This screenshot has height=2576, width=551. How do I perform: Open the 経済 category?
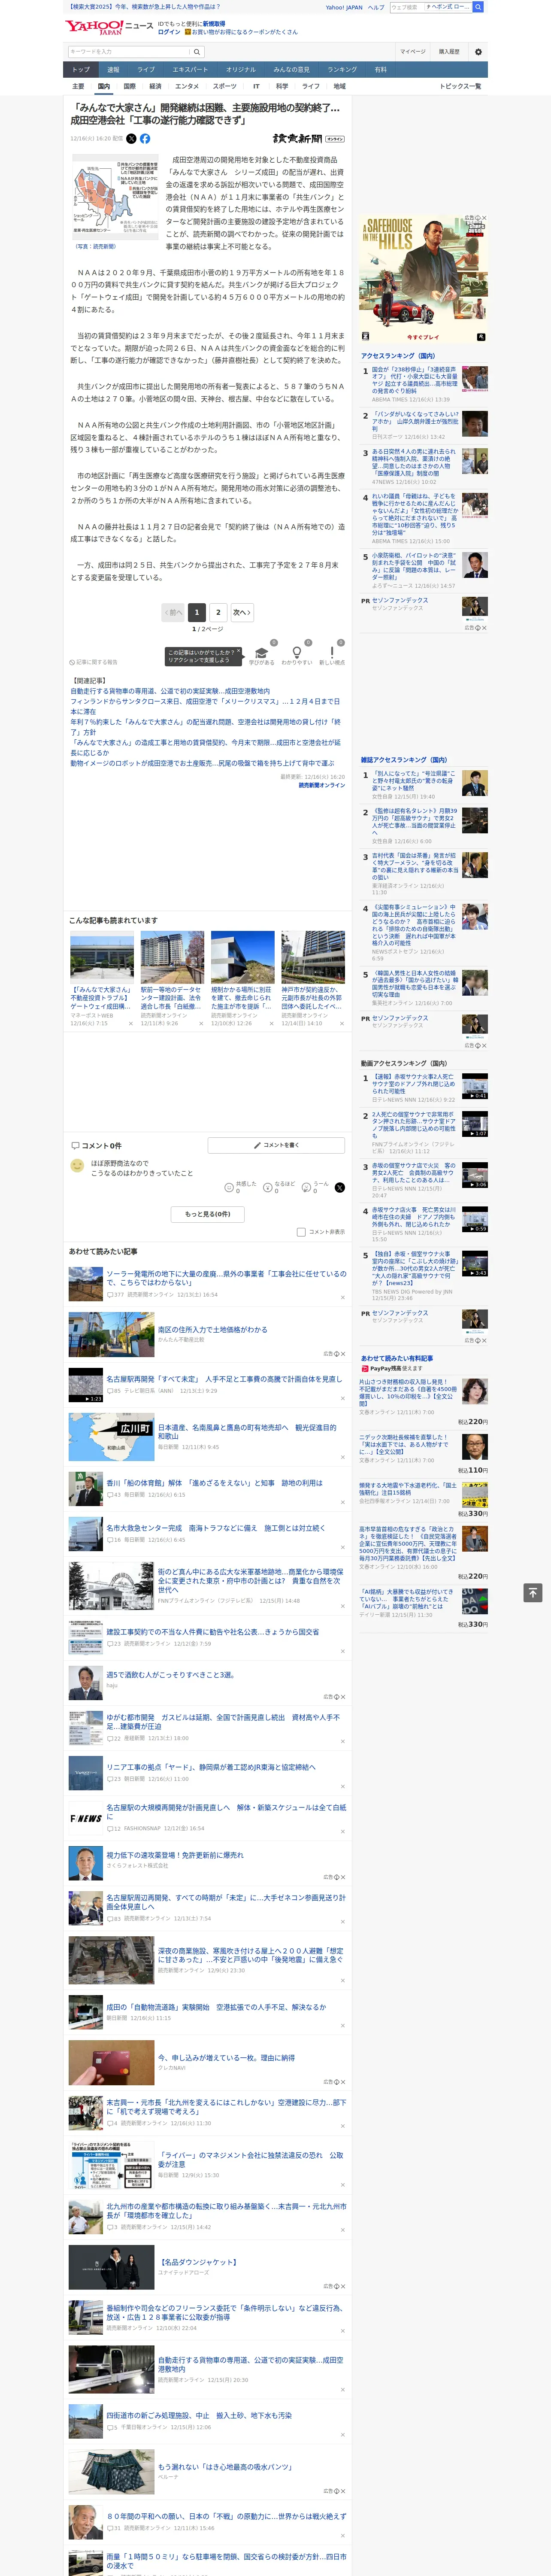[x=155, y=86]
